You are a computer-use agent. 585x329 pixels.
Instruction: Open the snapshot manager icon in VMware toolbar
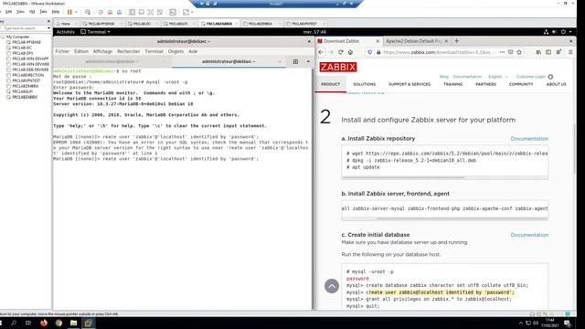tap(120, 12)
